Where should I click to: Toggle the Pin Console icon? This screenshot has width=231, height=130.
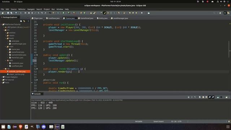click(x=218, y=97)
